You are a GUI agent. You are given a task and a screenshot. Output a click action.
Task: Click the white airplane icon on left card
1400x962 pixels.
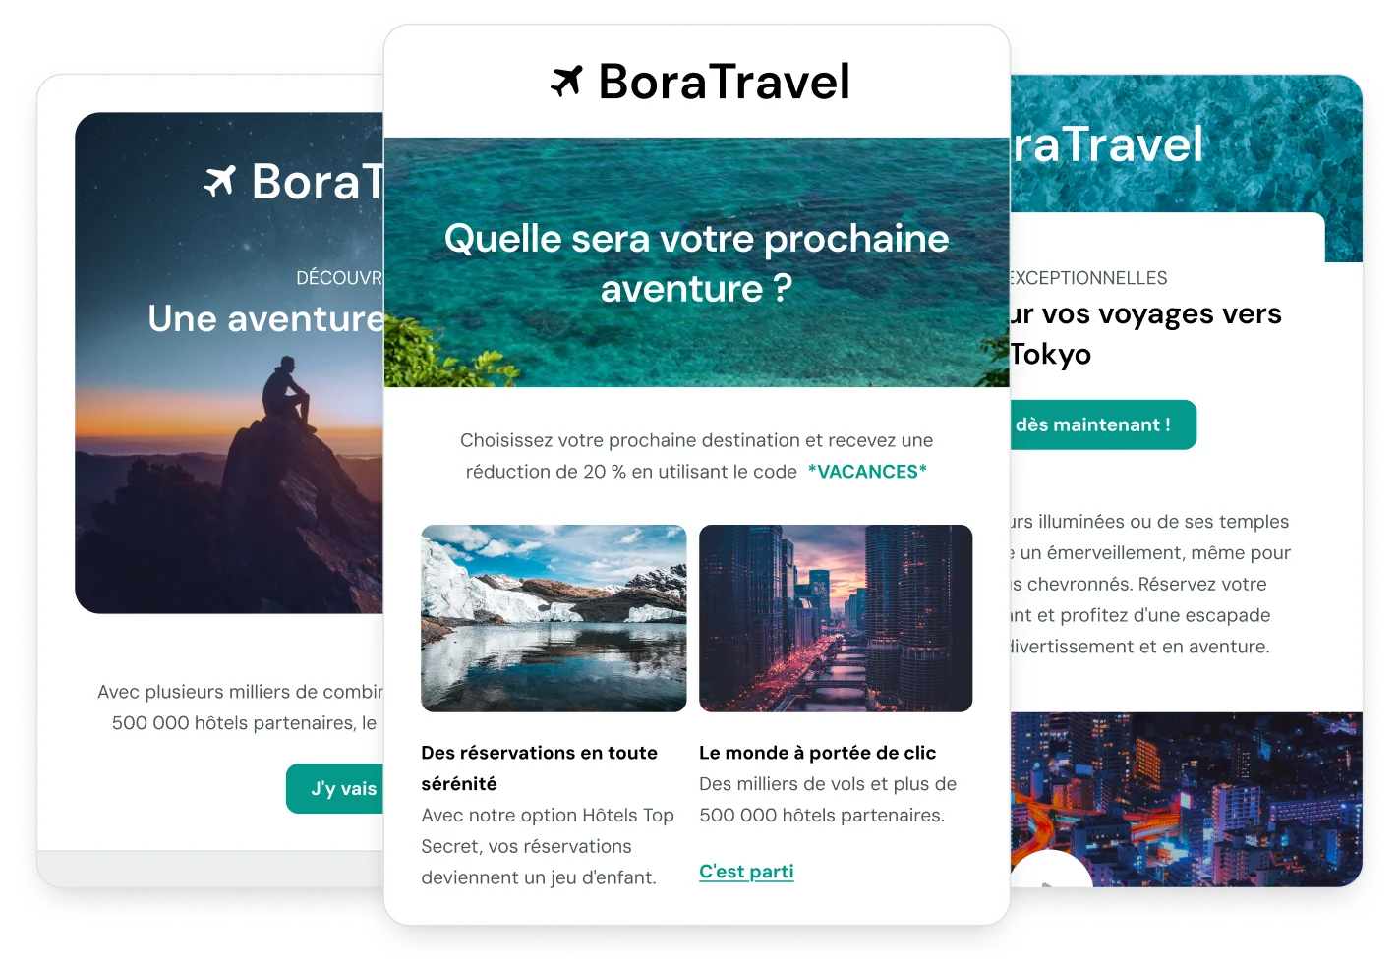pyautogui.click(x=220, y=181)
